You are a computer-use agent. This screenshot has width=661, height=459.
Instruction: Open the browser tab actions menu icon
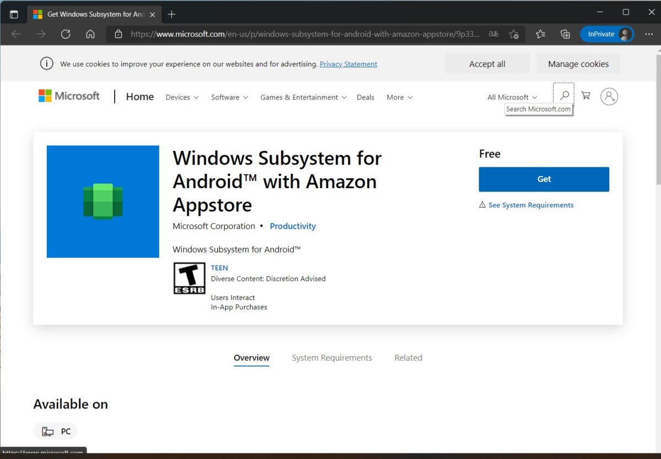click(14, 14)
